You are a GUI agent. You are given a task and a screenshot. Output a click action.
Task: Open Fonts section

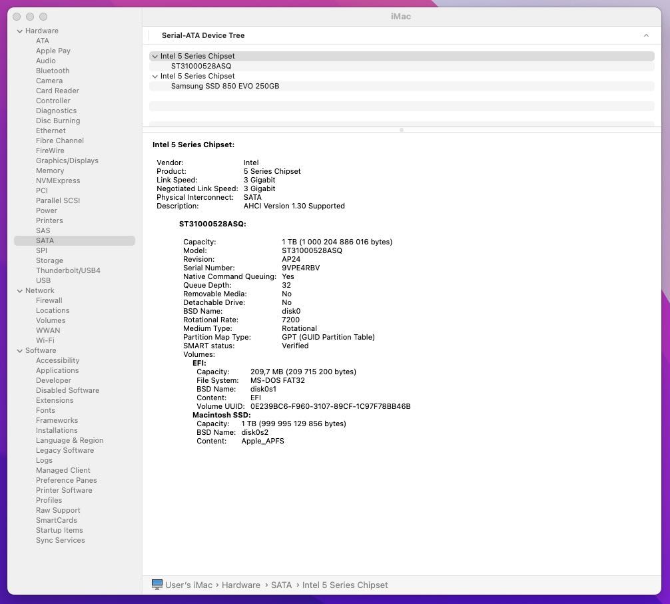45,410
